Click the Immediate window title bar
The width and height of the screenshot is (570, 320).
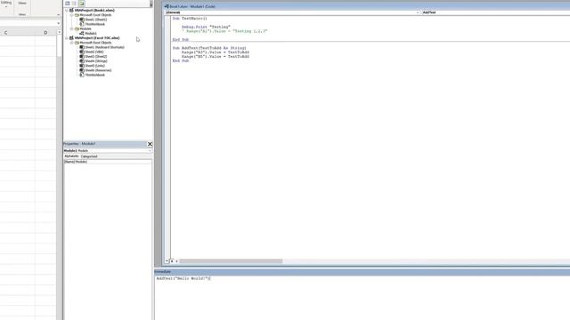[x=362, y=272]
